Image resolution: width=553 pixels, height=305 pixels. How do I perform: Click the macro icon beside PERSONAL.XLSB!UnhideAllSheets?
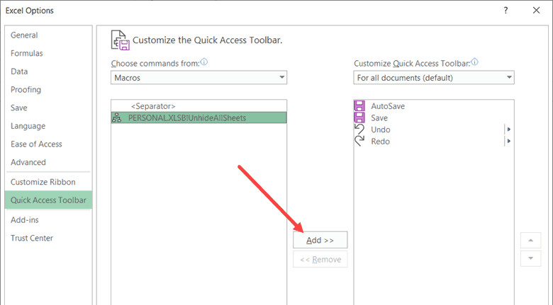(x=118, y=117)
